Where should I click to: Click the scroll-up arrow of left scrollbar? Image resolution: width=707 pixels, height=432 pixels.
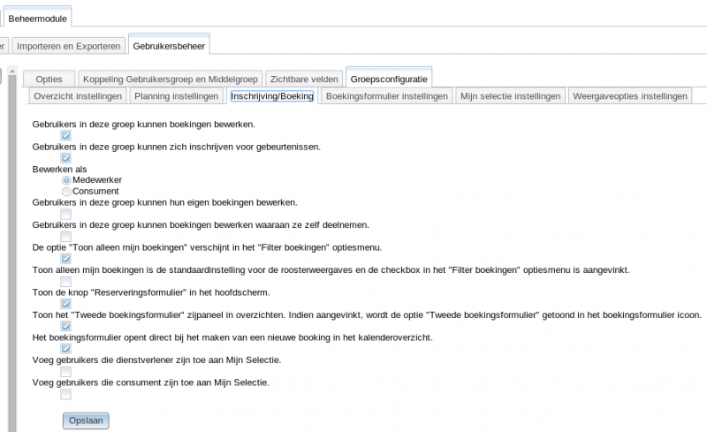point(12,72)
